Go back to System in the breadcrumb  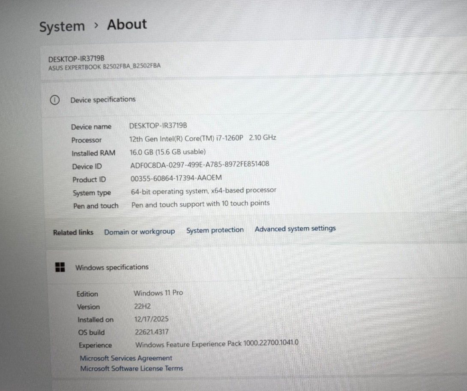pyautogui.click(x=62, y=27)
